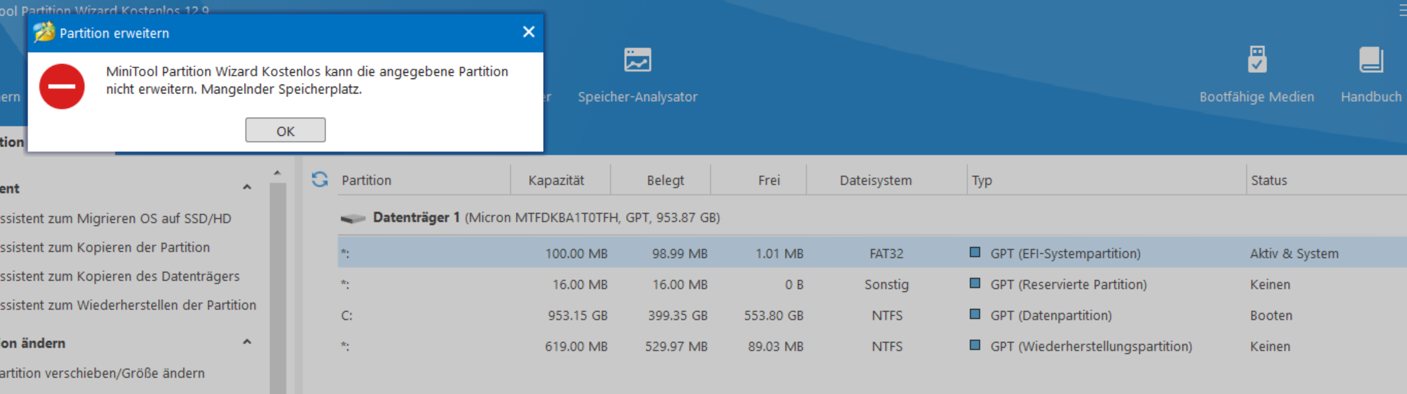Viewport: 1407px width, 394px height.
Task: Click the blue square beside GPT (EFI-Systempartition)
Action: click(975, 252)
